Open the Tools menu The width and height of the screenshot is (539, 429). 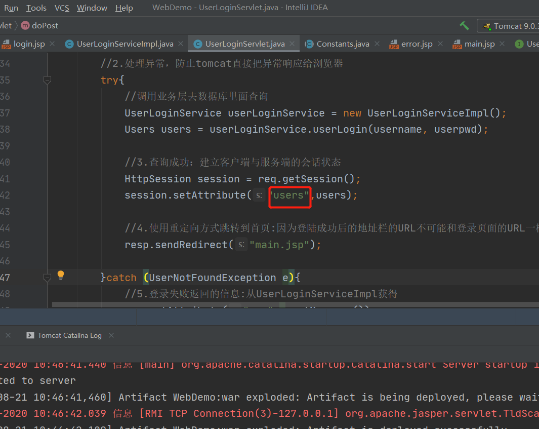[36, 8]
